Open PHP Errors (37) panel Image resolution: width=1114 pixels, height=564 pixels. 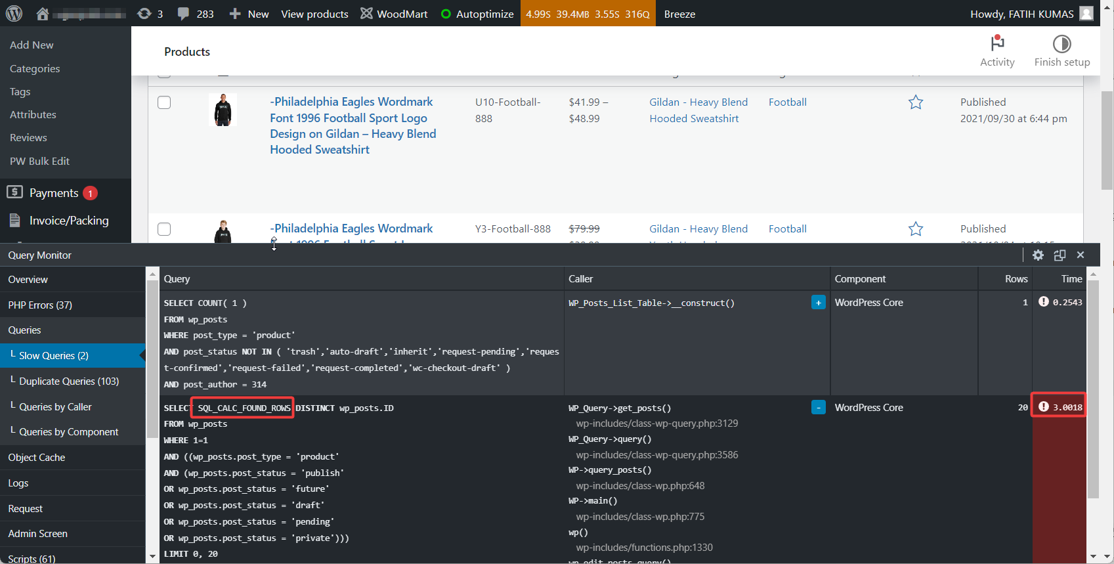tap(72, 305)
